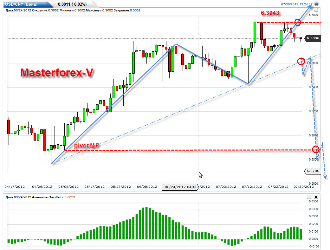Select red circle on dotted blue trendline
The width and height of the screenshot is (330, 250).
pyautogui.click(x=301, y=61)
